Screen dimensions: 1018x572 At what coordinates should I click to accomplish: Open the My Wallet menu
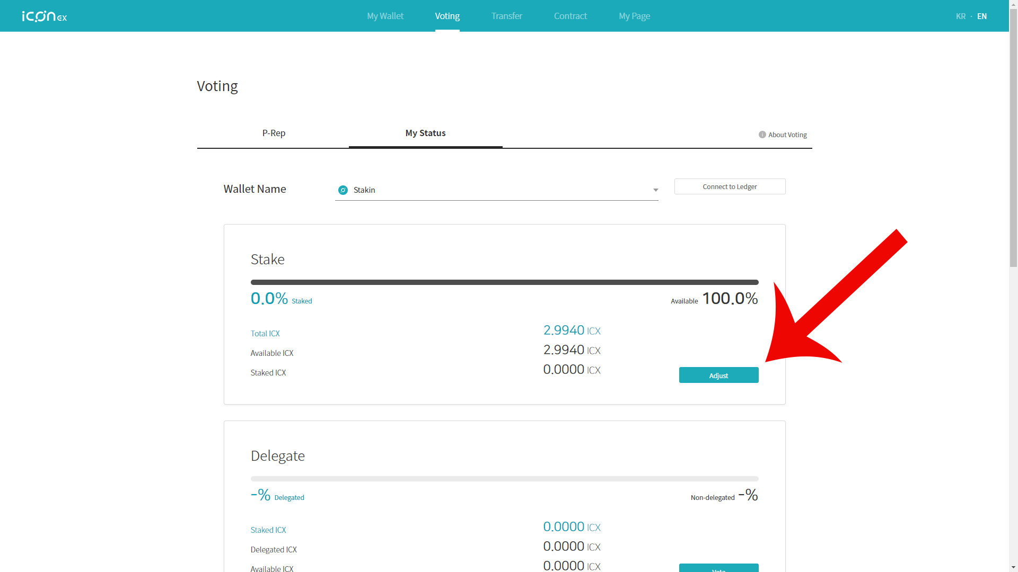pos(385,16)
